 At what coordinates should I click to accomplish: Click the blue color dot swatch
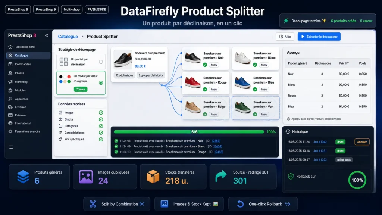click(61, 82)
